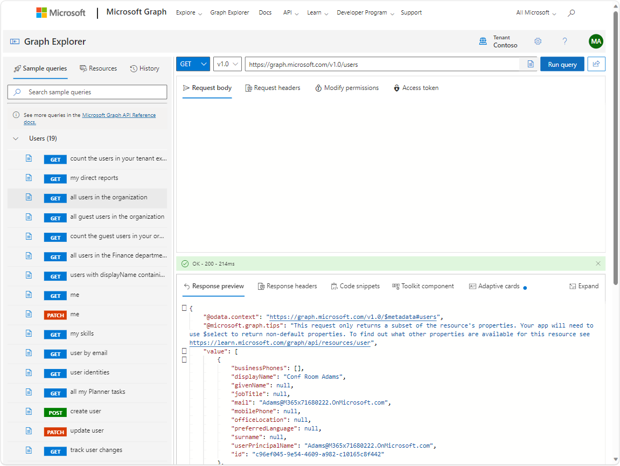Open the Response headers tab

[288, 286]
